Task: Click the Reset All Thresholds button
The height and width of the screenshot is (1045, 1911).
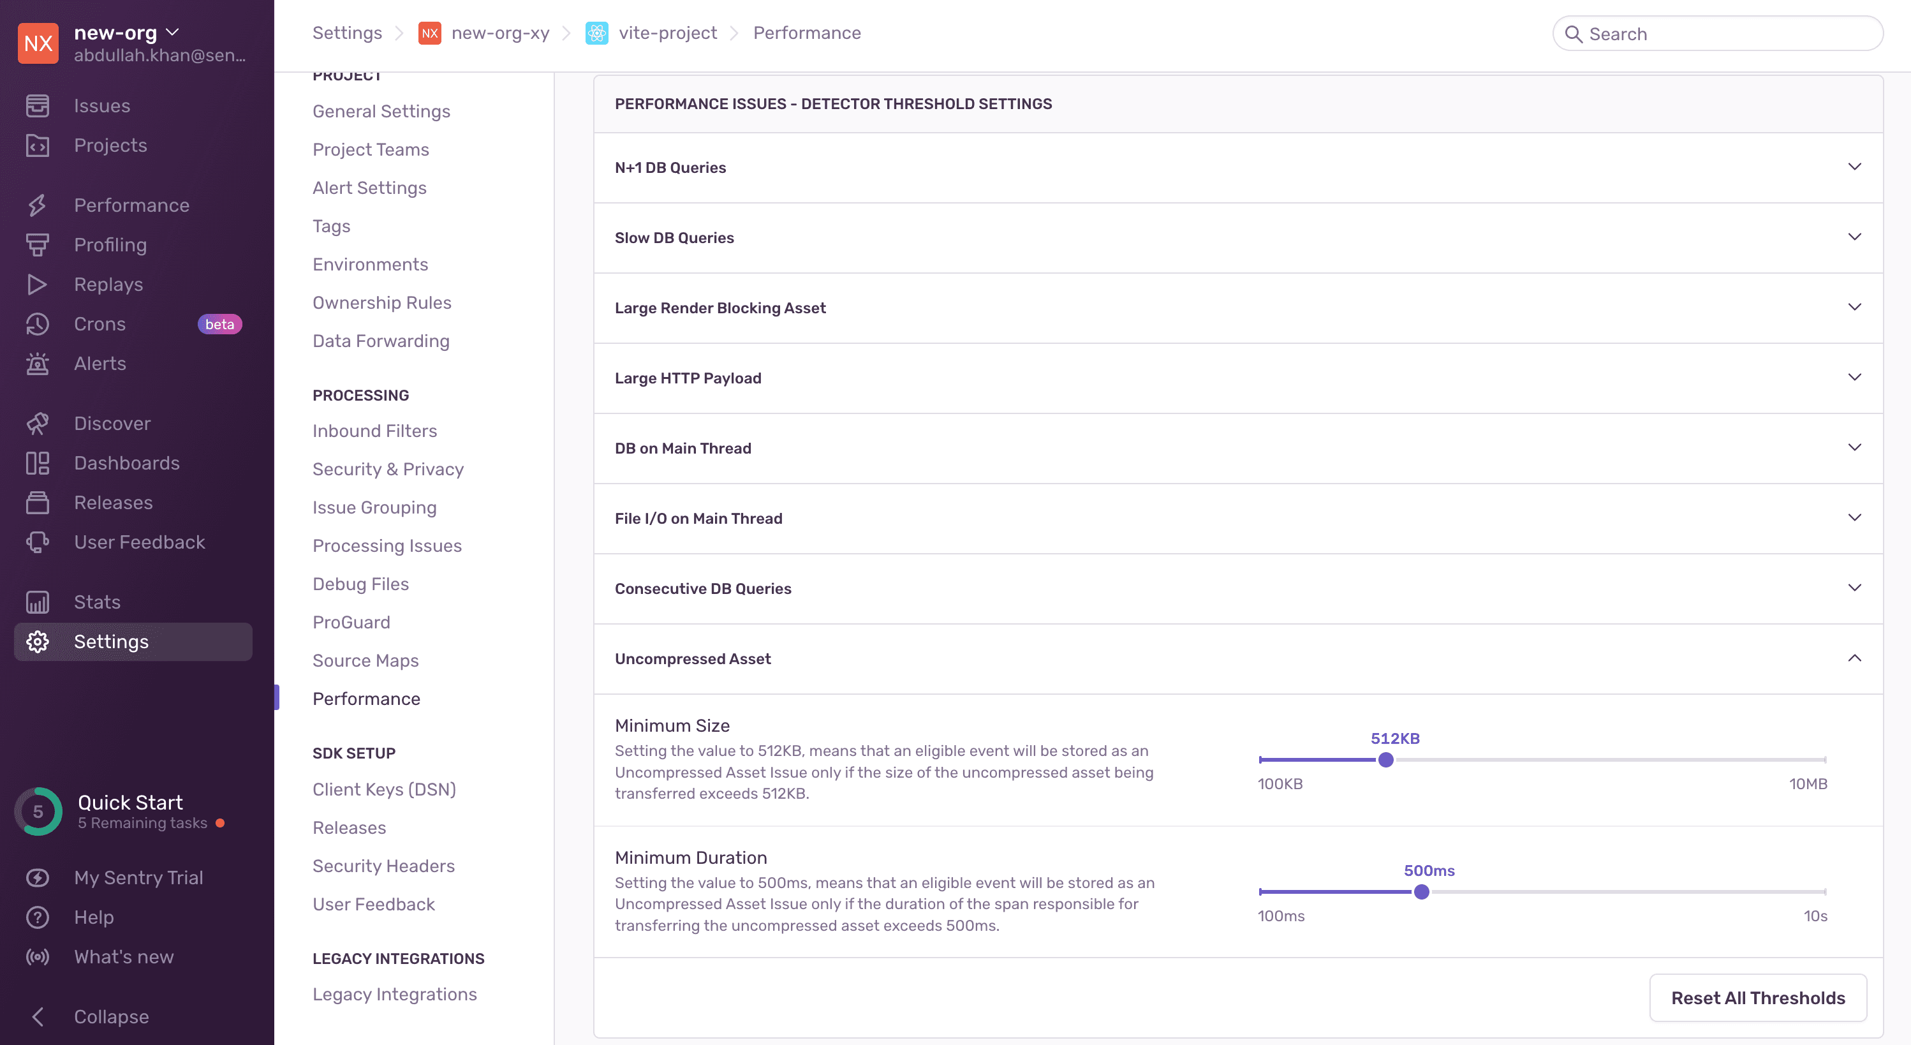Action: (x=1757, y=998)
